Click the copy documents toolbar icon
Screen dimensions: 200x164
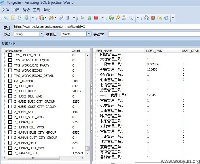coord(13,18)
